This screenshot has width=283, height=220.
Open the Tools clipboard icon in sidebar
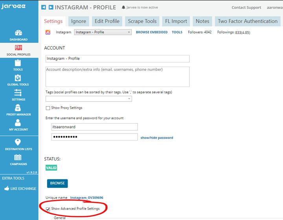click(18, 63)
